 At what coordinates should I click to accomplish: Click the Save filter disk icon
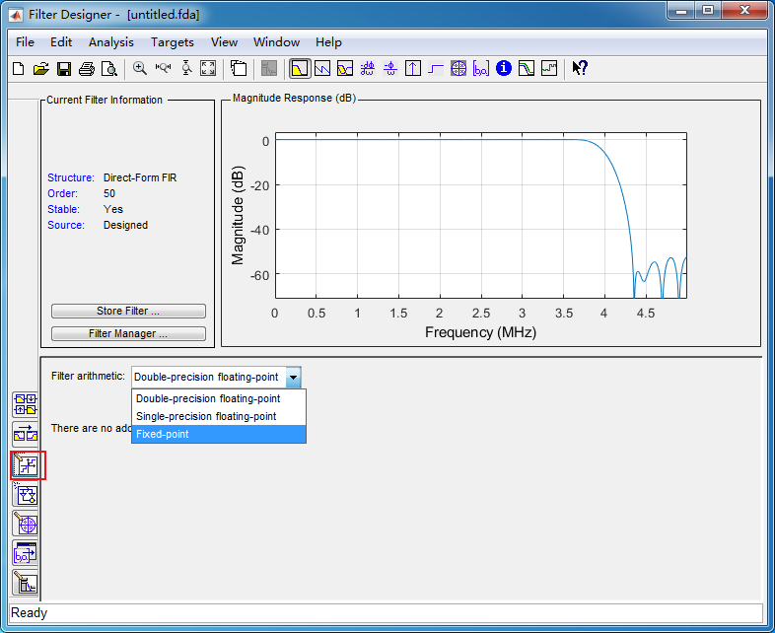(64, 68)
